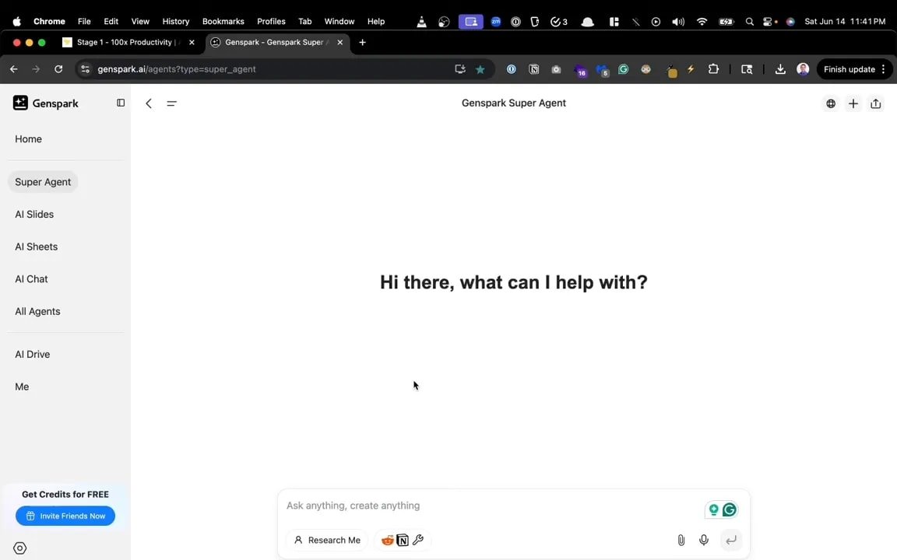Open the Notion integration icon
897x560 pixels.
pos(403,540)
